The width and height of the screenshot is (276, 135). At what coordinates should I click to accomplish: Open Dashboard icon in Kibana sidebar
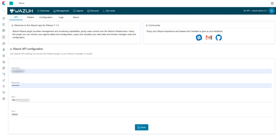pos(4,31)
